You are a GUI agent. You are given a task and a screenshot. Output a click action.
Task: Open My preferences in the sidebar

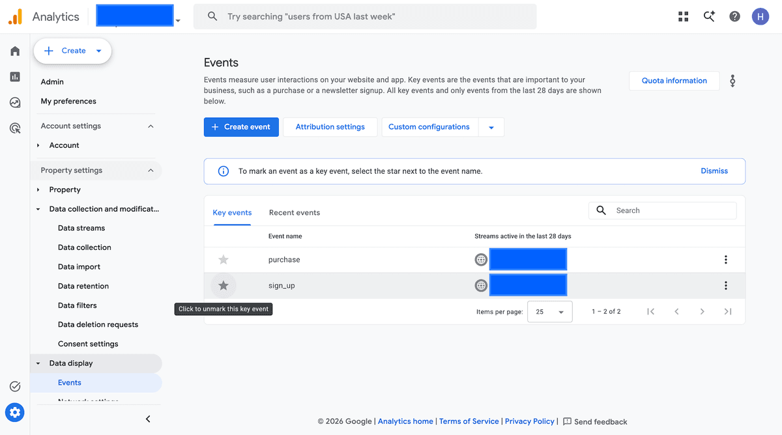tap(68, 101)
